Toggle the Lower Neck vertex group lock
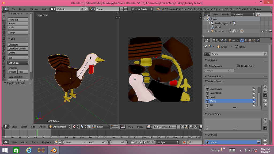This screenshot has width=274, height=154. tap(254, 89)
